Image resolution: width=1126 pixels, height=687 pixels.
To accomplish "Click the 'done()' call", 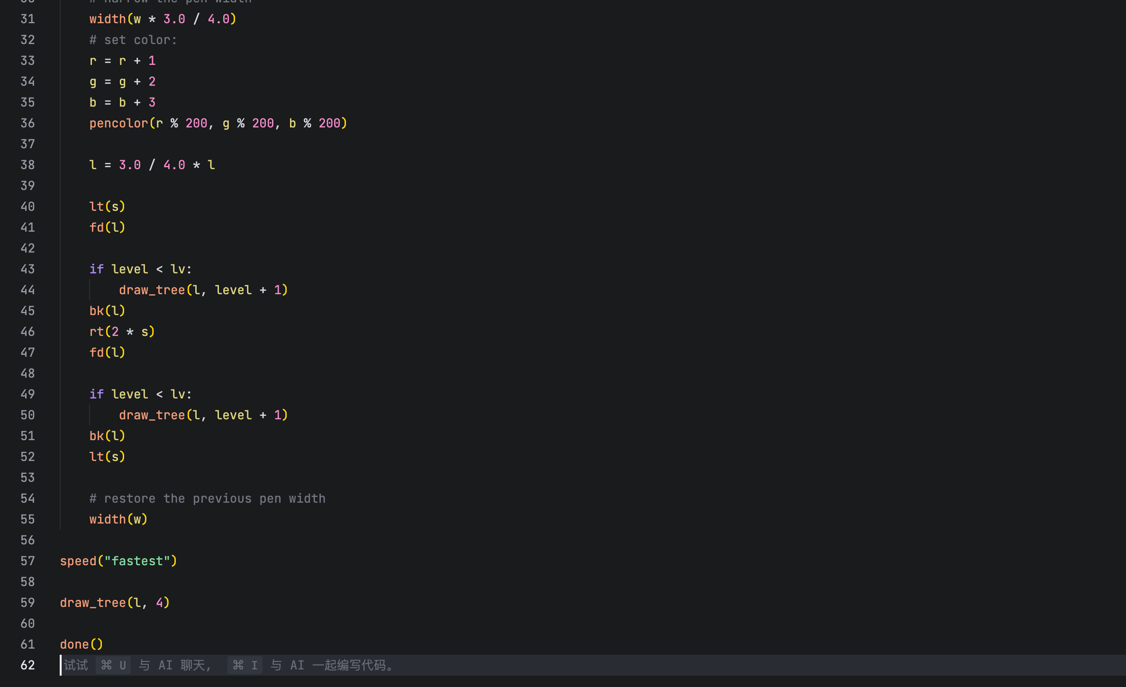I will (x=81, y=644).
